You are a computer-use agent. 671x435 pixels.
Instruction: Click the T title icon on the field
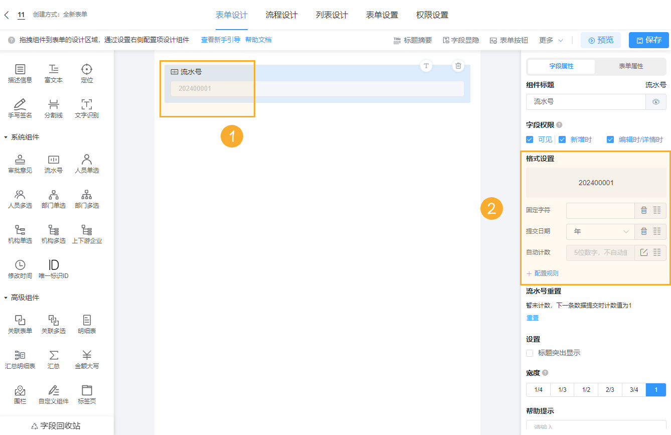(426, 65)
